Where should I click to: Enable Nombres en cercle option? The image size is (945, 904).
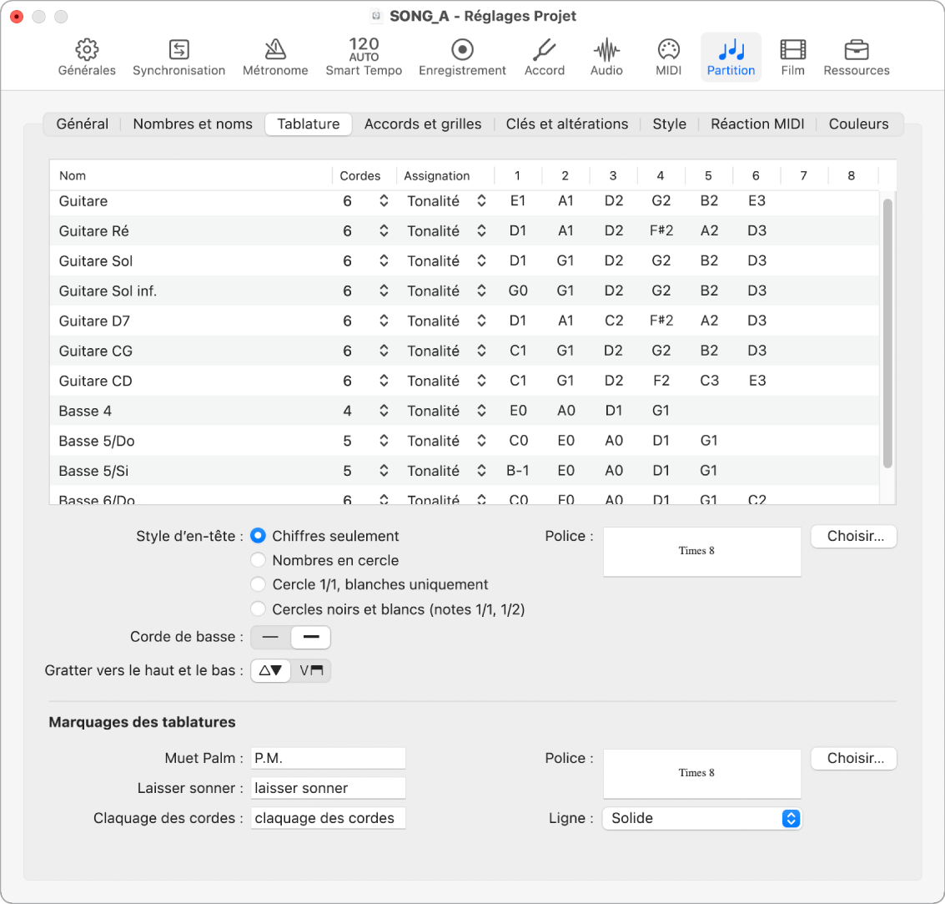[x=259, y=560]
